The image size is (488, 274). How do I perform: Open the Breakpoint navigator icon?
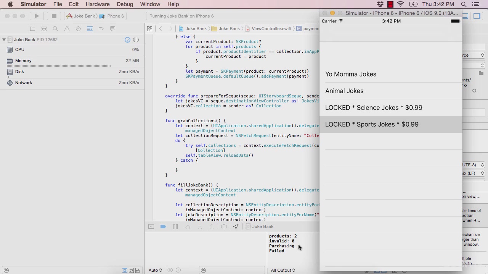coord(101,29)
